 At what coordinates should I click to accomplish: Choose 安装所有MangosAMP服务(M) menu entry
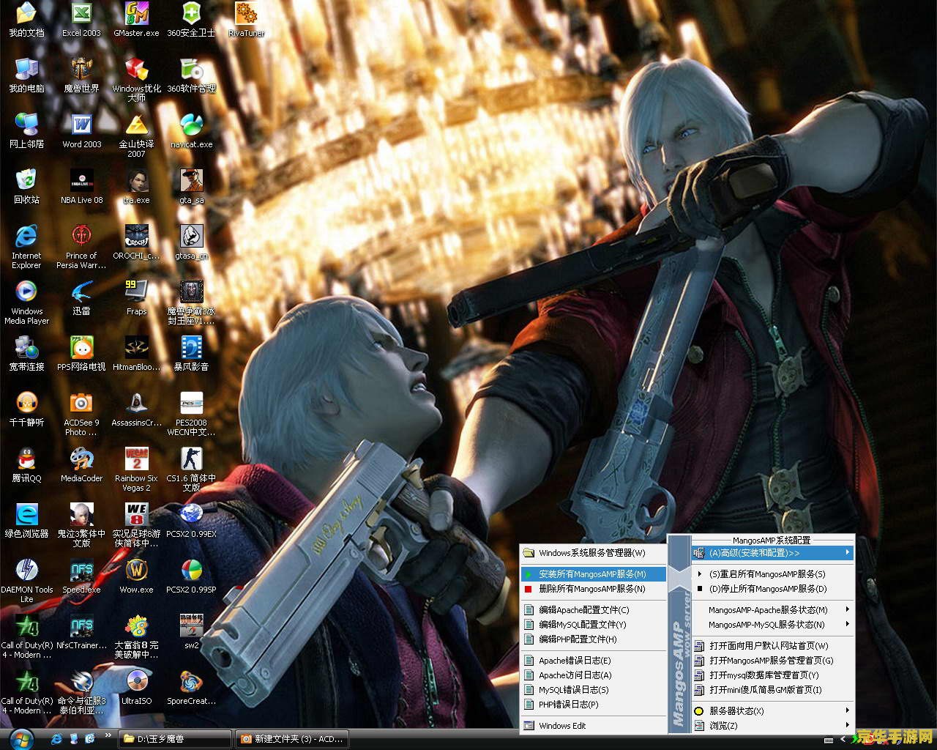coord(593,574)
